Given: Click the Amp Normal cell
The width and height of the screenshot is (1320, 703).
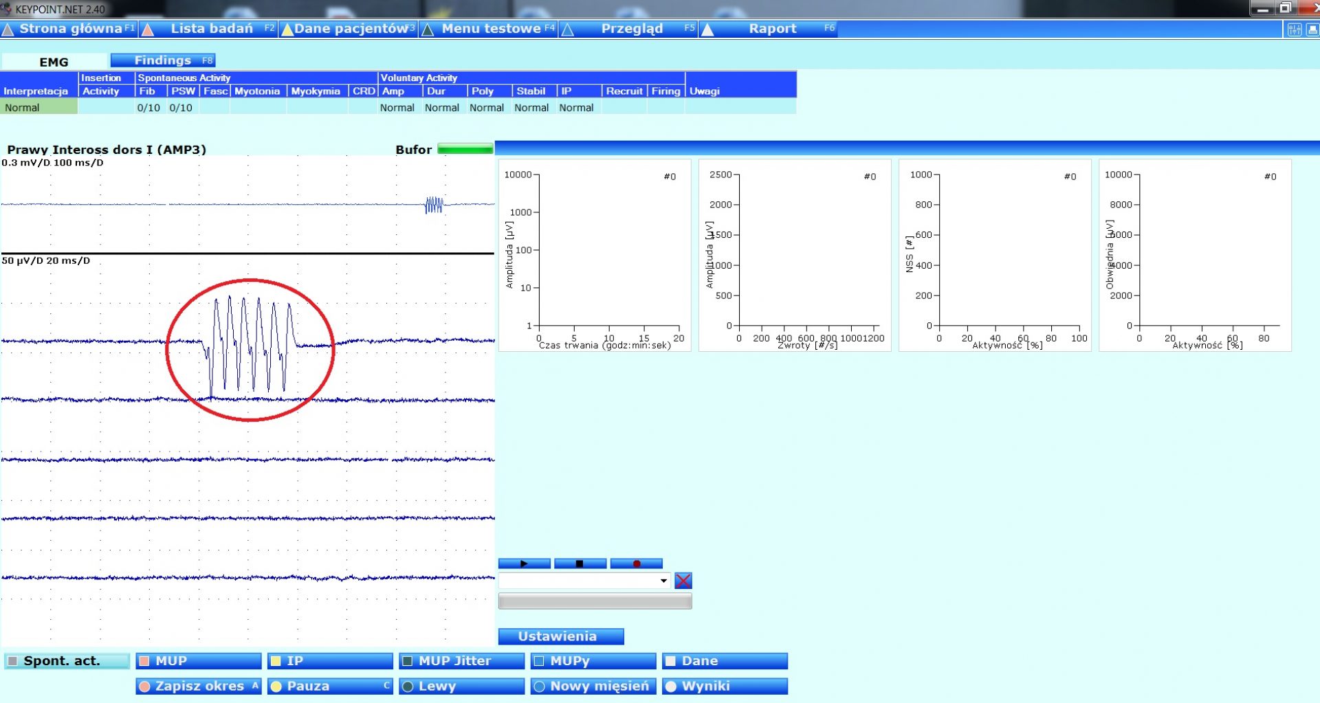Looking at the screenshot, I should pyautogui.click(x=399, y=107).
